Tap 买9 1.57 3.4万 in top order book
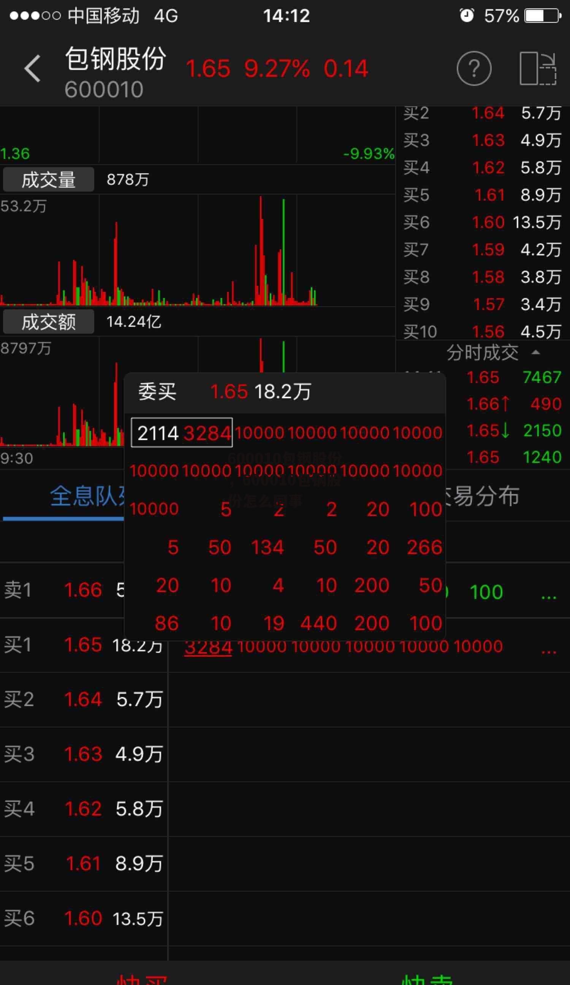 click(x=483, y=304)
